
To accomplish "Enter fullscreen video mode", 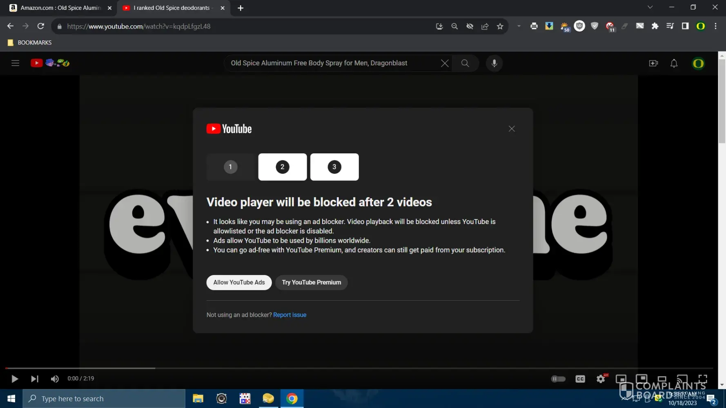I will [x=702, y=379].
